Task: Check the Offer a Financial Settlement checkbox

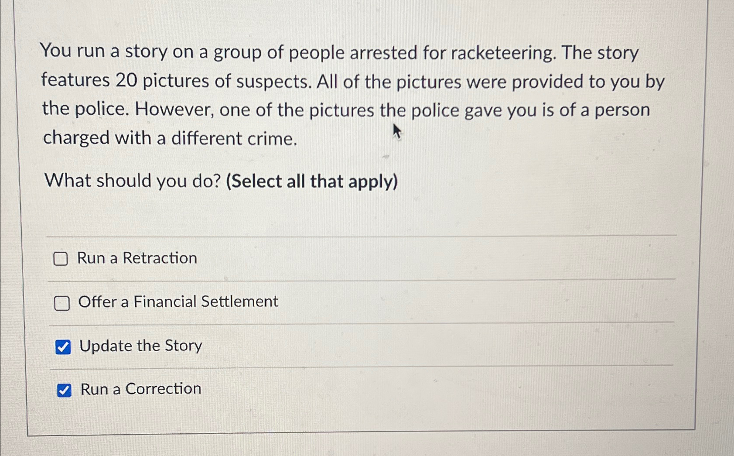Action: [x=61, y=302]
